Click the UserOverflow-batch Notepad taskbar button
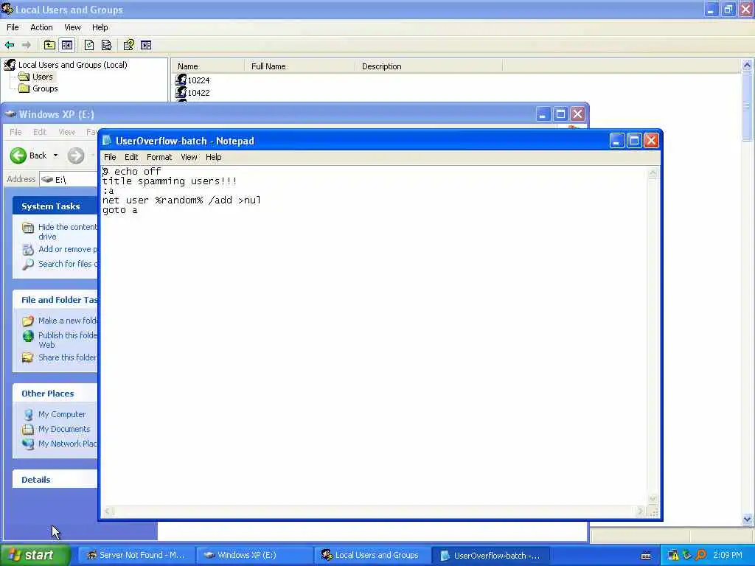This screenshot has height=566, width=755. [x=490, y=556]
